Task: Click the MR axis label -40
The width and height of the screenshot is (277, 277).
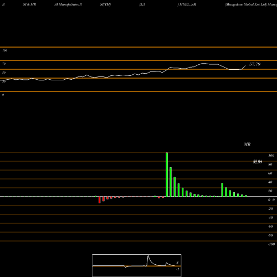Action: (x=270, y=218)
